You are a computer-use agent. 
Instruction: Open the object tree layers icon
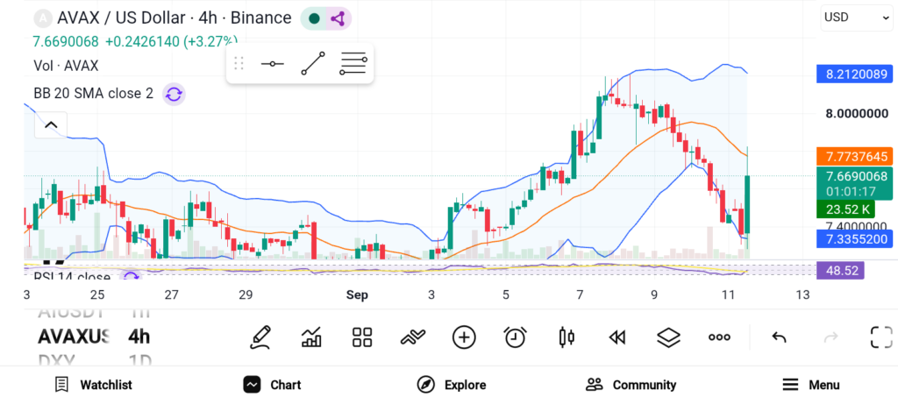668,337
